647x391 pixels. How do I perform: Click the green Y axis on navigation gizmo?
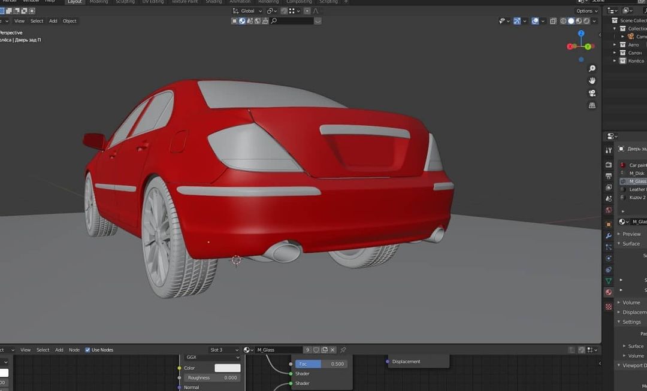[588, 47]
